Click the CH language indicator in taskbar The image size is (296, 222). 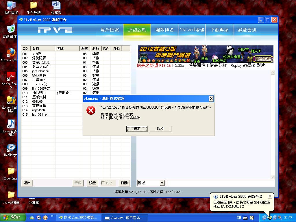click(239, 218)
